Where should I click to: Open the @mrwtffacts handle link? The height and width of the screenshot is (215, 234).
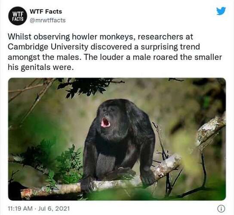tap(48, 20)
